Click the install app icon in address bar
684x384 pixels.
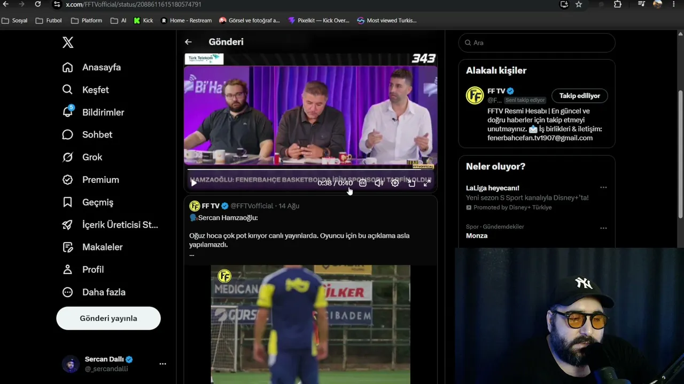click(564, 4)
